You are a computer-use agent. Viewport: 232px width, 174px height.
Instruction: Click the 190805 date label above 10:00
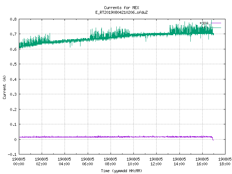[x=133, y=159]
